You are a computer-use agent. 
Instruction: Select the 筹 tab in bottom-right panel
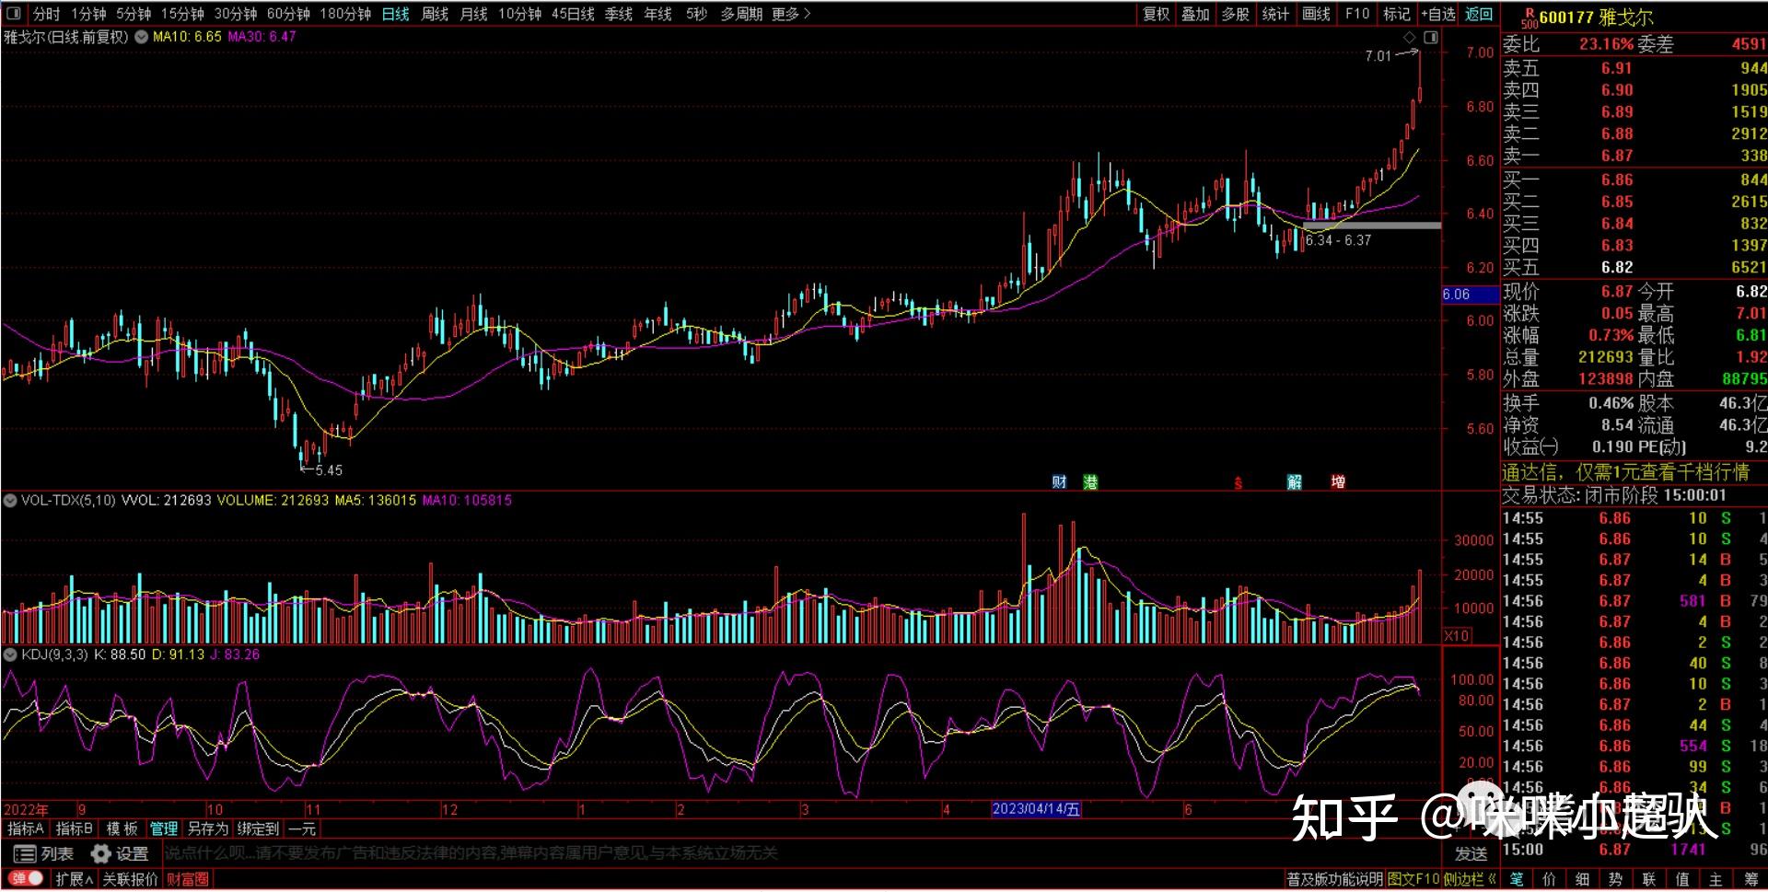[1751, 879]
